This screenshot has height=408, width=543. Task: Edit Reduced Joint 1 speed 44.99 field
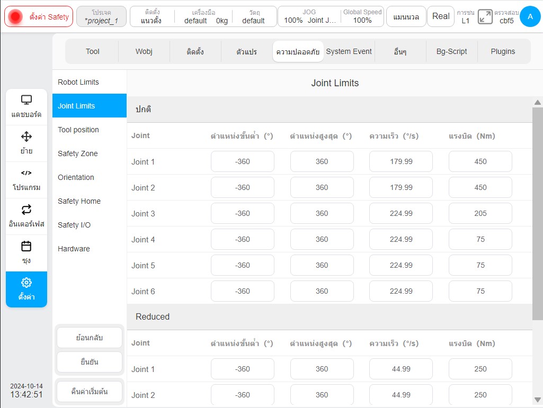click(x=401, y=369)
